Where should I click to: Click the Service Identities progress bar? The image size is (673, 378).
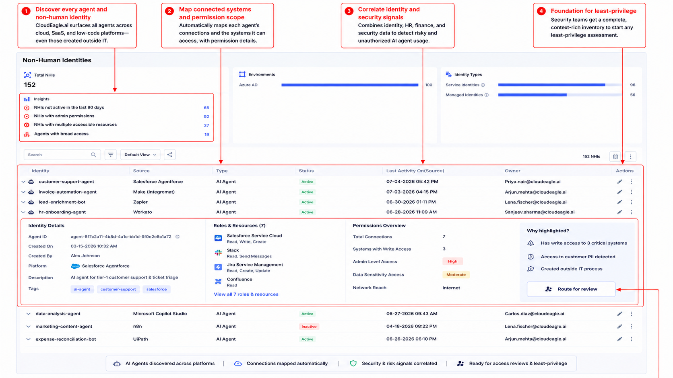tap(560, 85)
